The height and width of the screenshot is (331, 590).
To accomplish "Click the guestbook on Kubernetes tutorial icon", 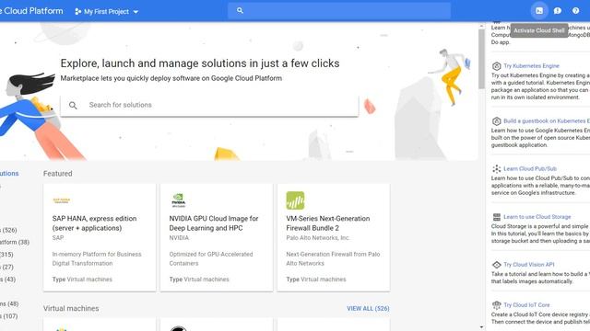I will pos(496,121).
